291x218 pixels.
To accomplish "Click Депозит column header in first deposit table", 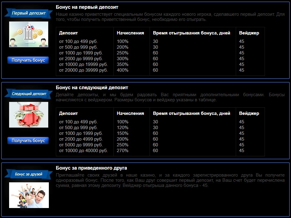I will click(x=68, y=33).
